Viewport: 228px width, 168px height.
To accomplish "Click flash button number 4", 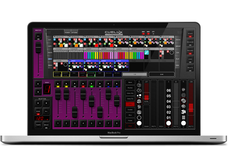I will [83, 123].
